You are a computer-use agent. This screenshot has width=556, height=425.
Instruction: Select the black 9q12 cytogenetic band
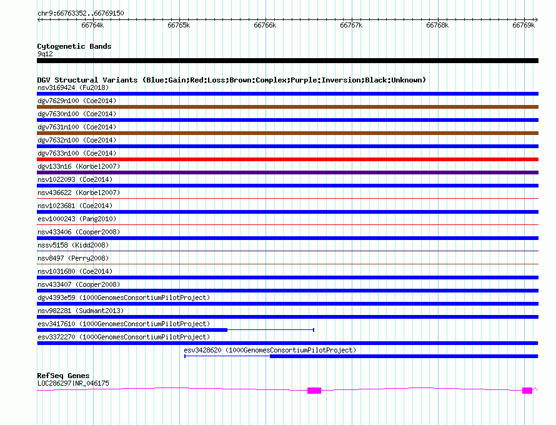pos(287,61)
